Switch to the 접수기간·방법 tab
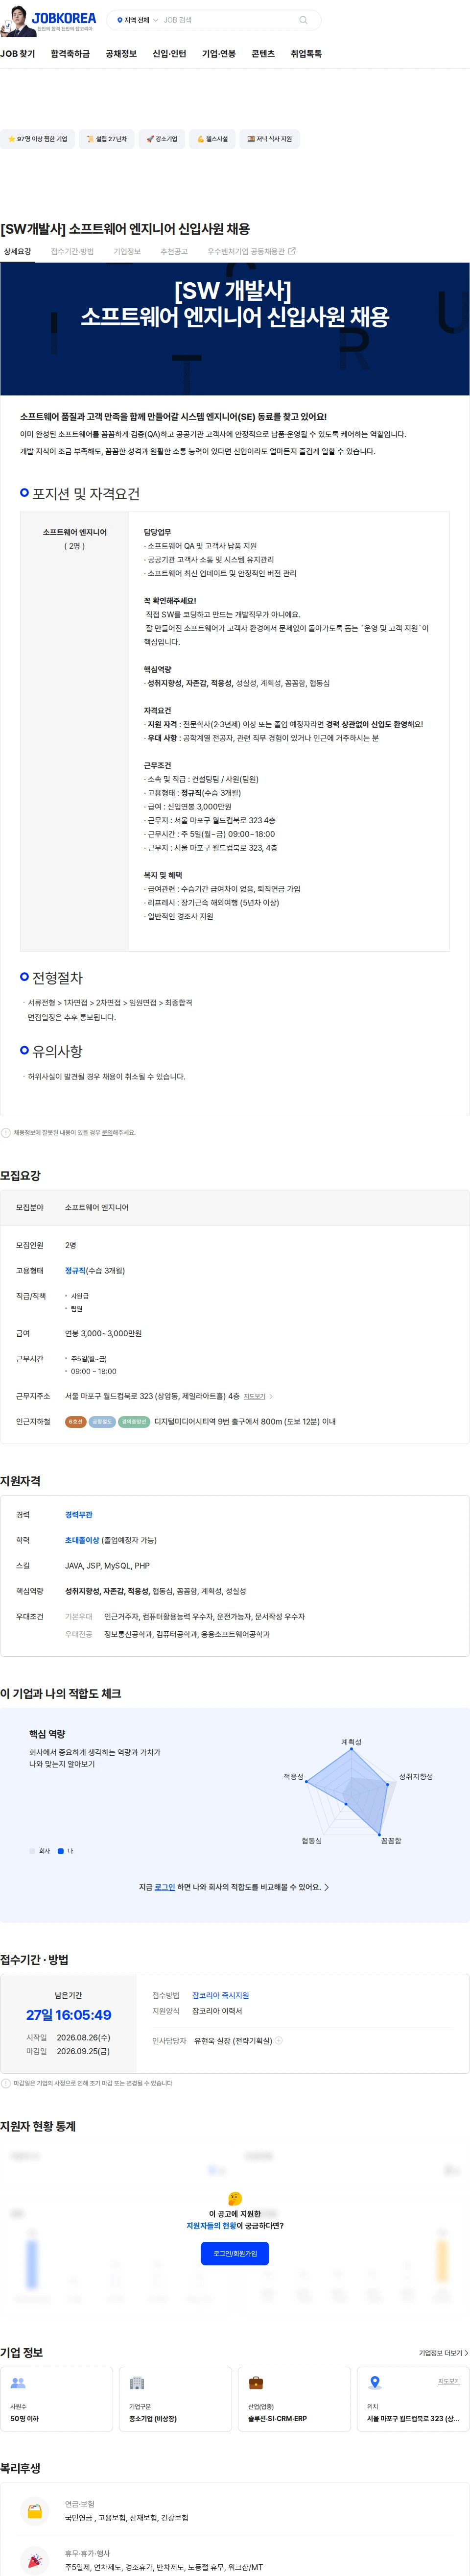This screenshot has width=470, height=2576. tap(72, 252)
